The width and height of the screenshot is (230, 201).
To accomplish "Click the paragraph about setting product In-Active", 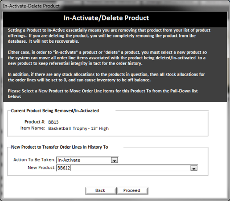I will pos(109,36).
